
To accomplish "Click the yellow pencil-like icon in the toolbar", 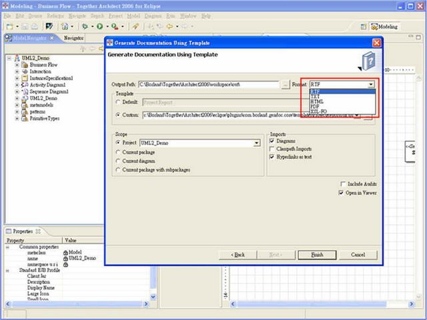I will (x=135, y=27).
